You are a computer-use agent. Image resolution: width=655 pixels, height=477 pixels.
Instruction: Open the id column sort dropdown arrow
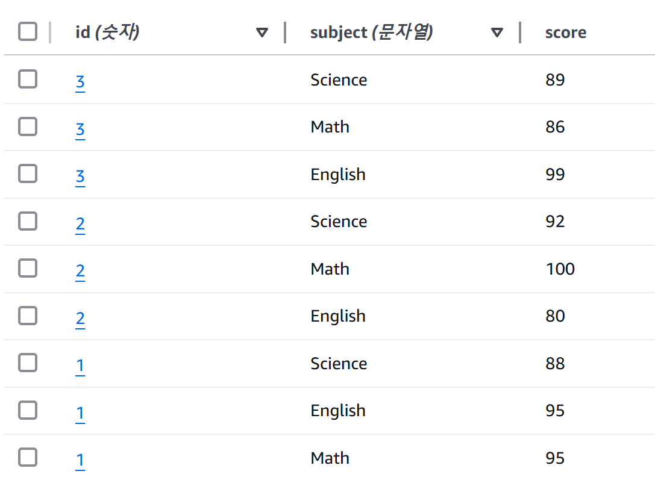[262, 33]
